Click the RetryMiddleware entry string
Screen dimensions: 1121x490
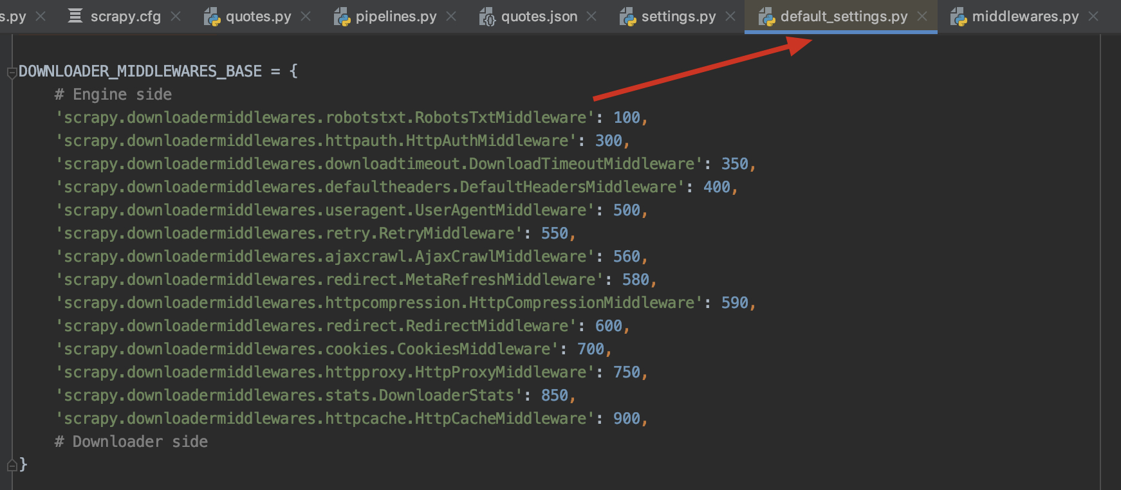coord(289,233)
